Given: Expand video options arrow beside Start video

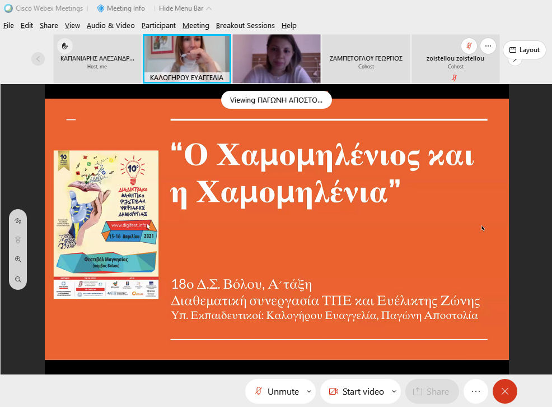Looking at the screenshot, I should [394, 391].
